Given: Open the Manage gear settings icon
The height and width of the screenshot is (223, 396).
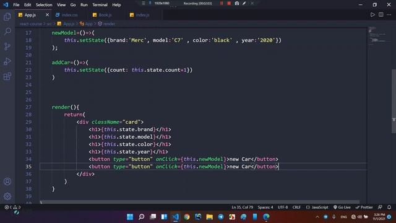Looking at the screenshot, I should [7, 196].
